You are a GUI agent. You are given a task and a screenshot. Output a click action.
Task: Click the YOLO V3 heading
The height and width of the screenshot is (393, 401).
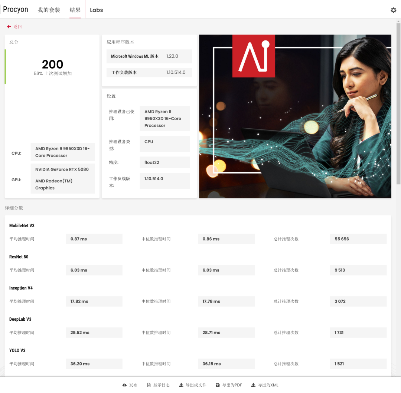pos(17,350)
